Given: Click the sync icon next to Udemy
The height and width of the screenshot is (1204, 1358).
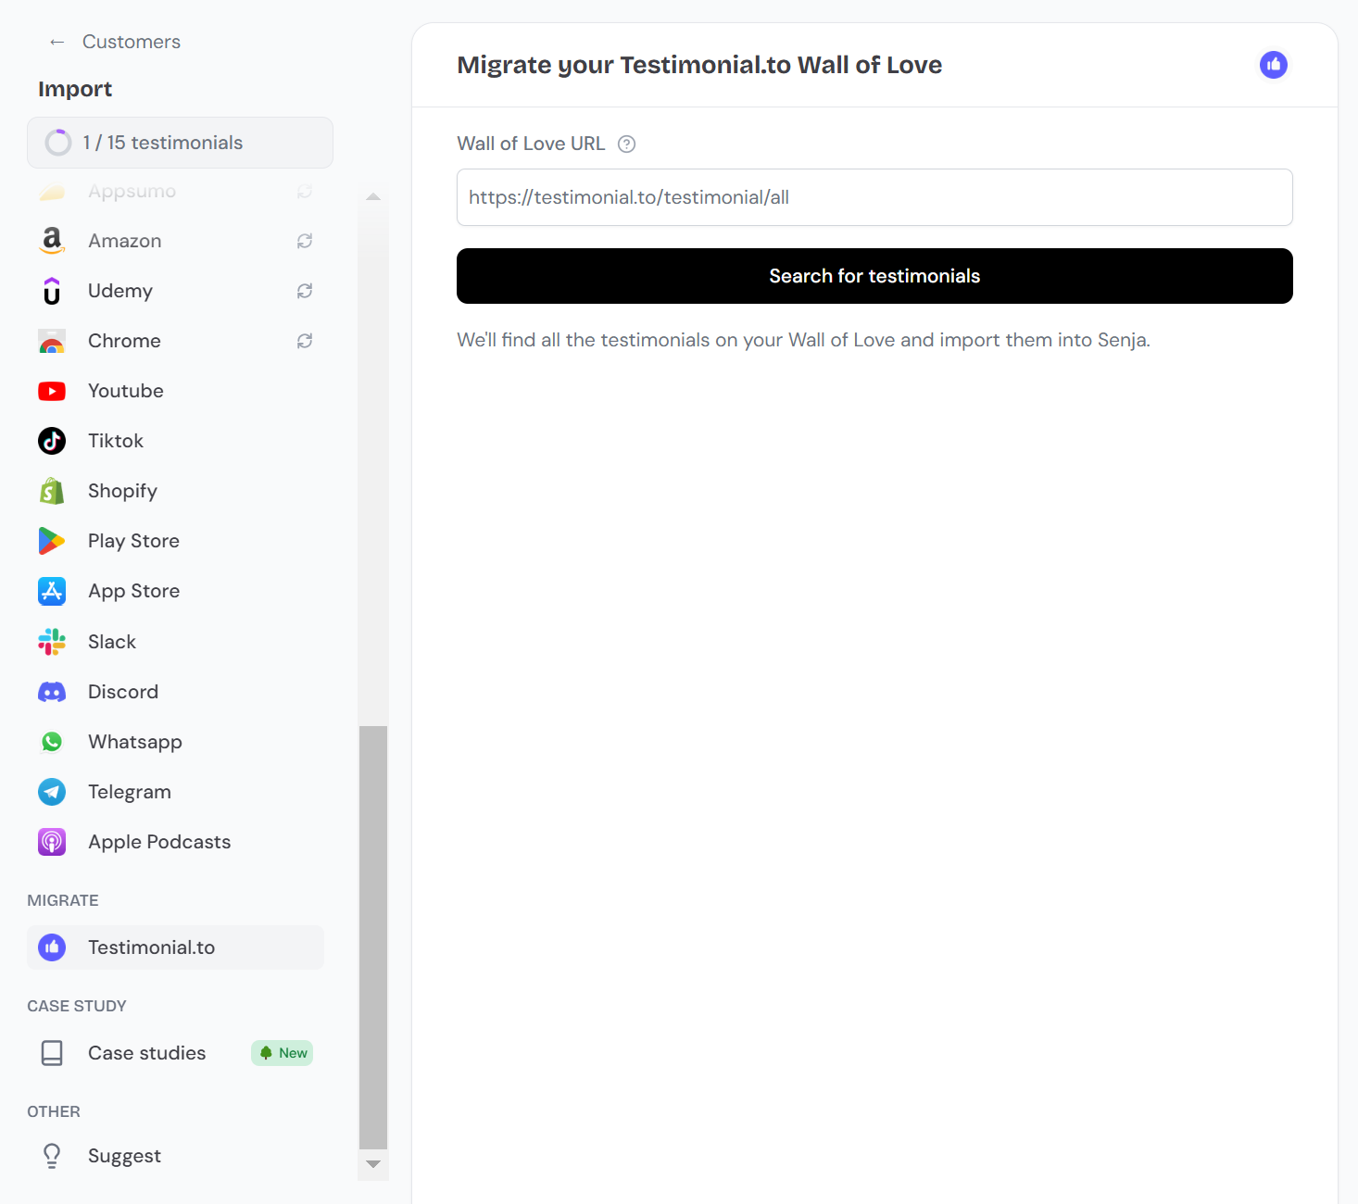Looking at the screenshot, I should tap(305, 291).
